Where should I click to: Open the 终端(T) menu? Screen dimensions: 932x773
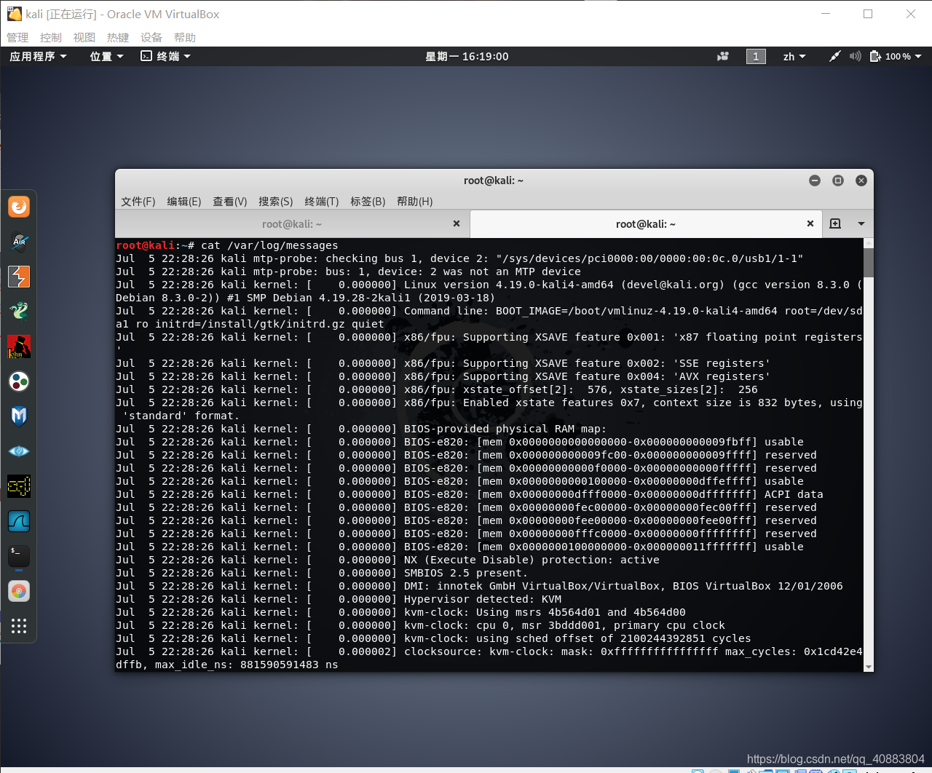322,202
